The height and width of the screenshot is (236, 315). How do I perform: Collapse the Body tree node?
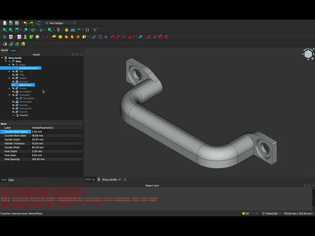(x=5, y=61)
